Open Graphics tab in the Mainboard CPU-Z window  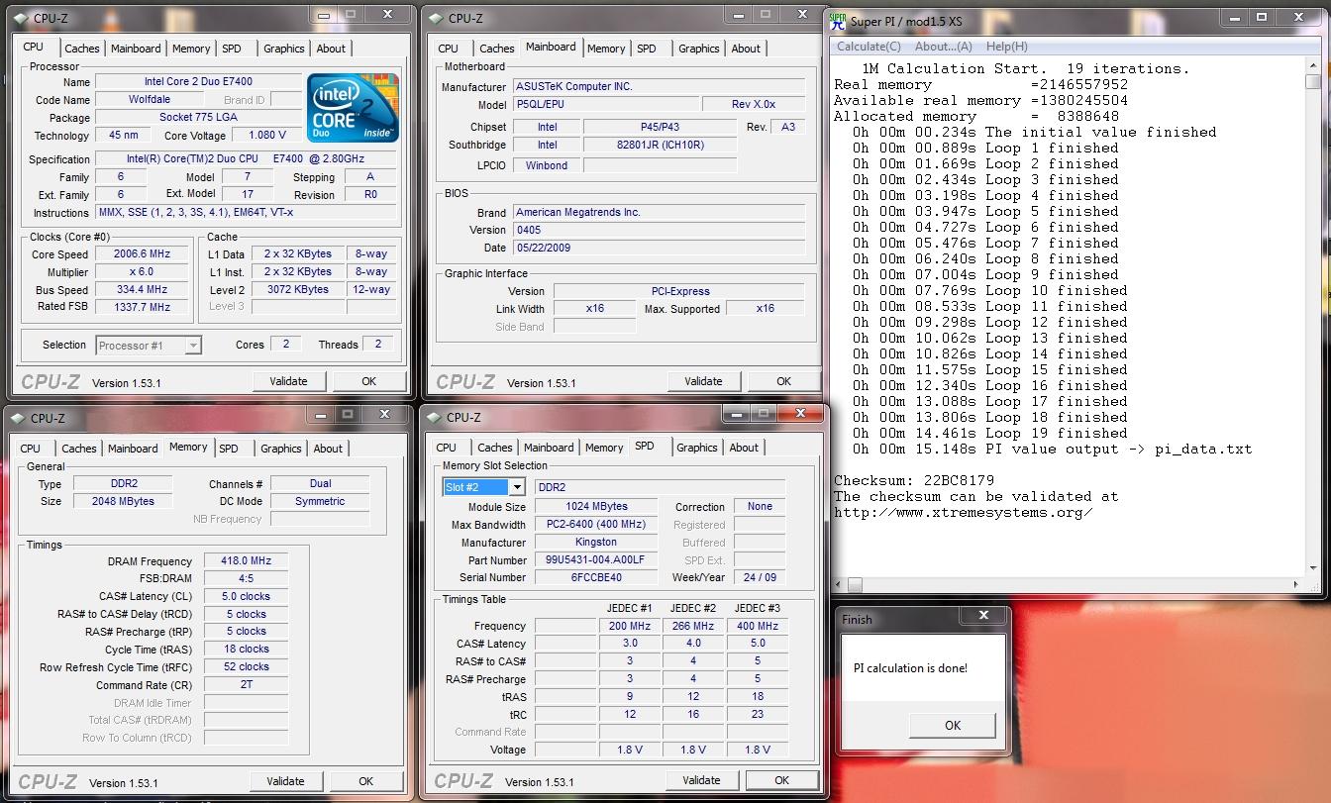tap(699, 49)
